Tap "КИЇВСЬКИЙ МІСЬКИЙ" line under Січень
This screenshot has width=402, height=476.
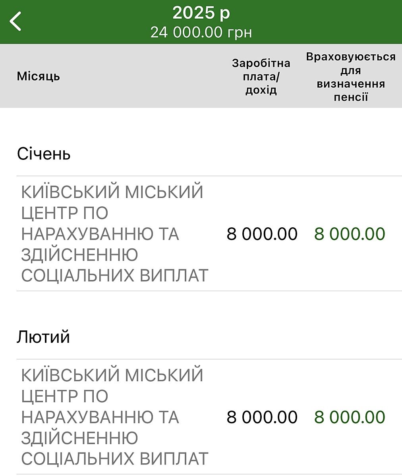(x=112, y=192)
